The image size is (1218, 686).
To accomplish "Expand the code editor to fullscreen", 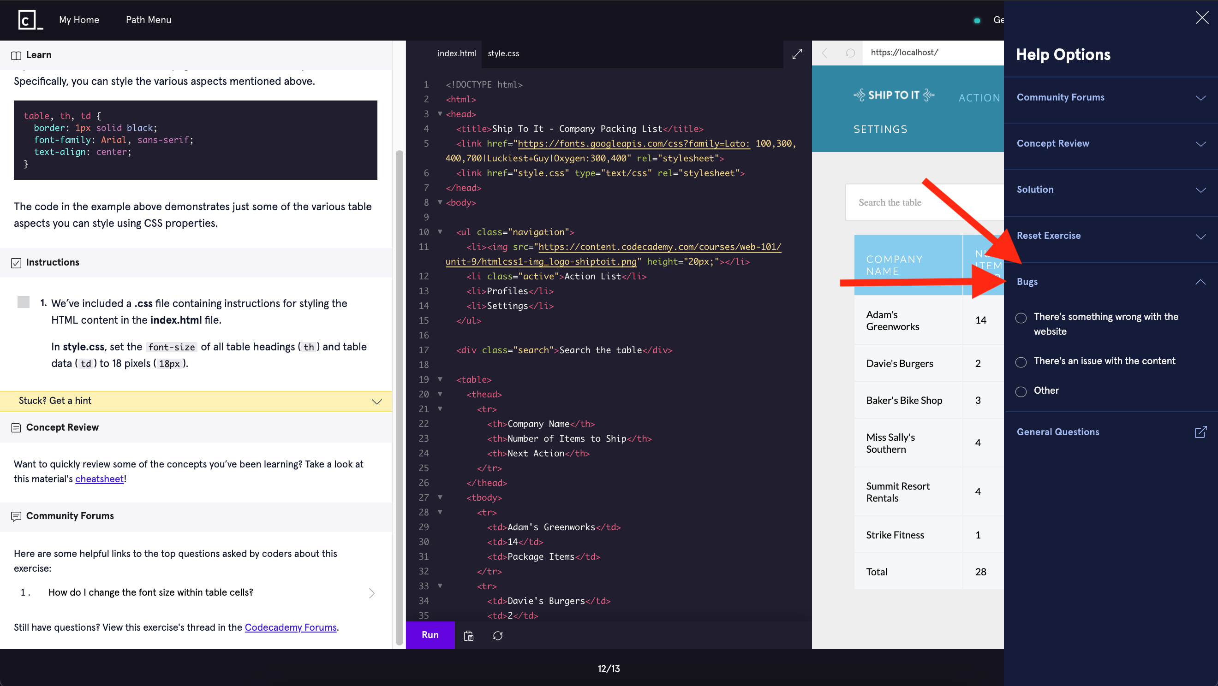I will click(x=797, y=54).
